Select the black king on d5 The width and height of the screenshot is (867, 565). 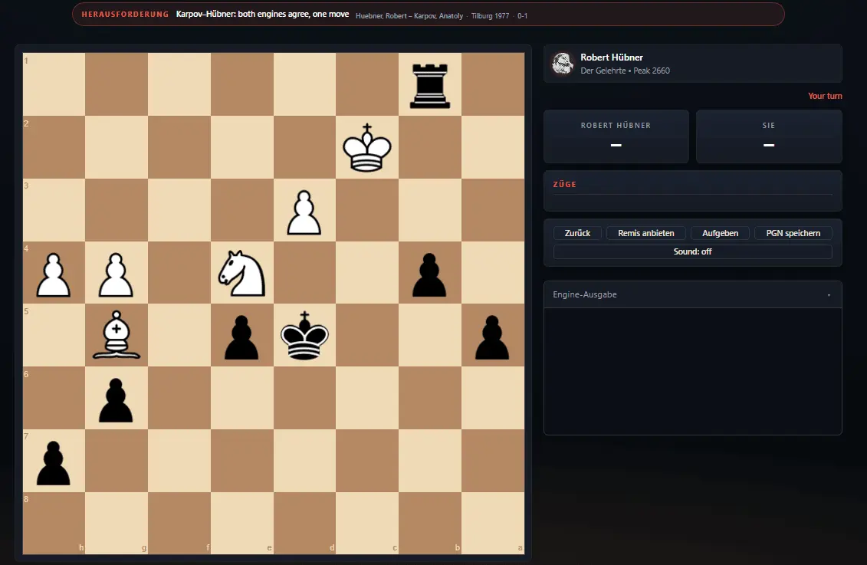click(x=304, y=335)
